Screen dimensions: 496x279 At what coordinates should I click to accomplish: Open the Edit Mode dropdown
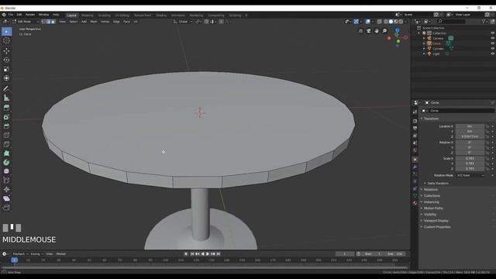(26, 22)
